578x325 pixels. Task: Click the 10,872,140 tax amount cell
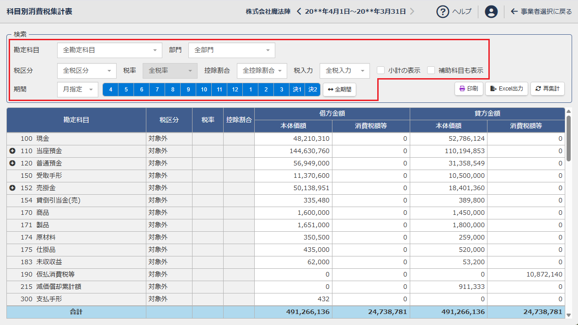(526, 274)
